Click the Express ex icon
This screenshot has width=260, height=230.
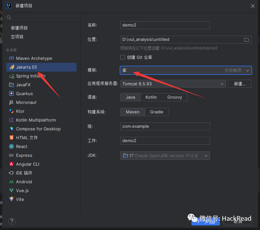(x=11, y=155)
